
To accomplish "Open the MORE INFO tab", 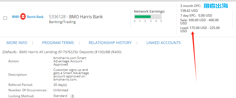I will pyautogui.click(x=17, y=43).
